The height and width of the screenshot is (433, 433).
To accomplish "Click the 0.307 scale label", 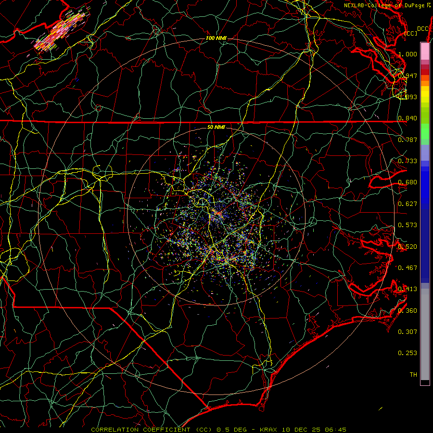I will [408, 332].
